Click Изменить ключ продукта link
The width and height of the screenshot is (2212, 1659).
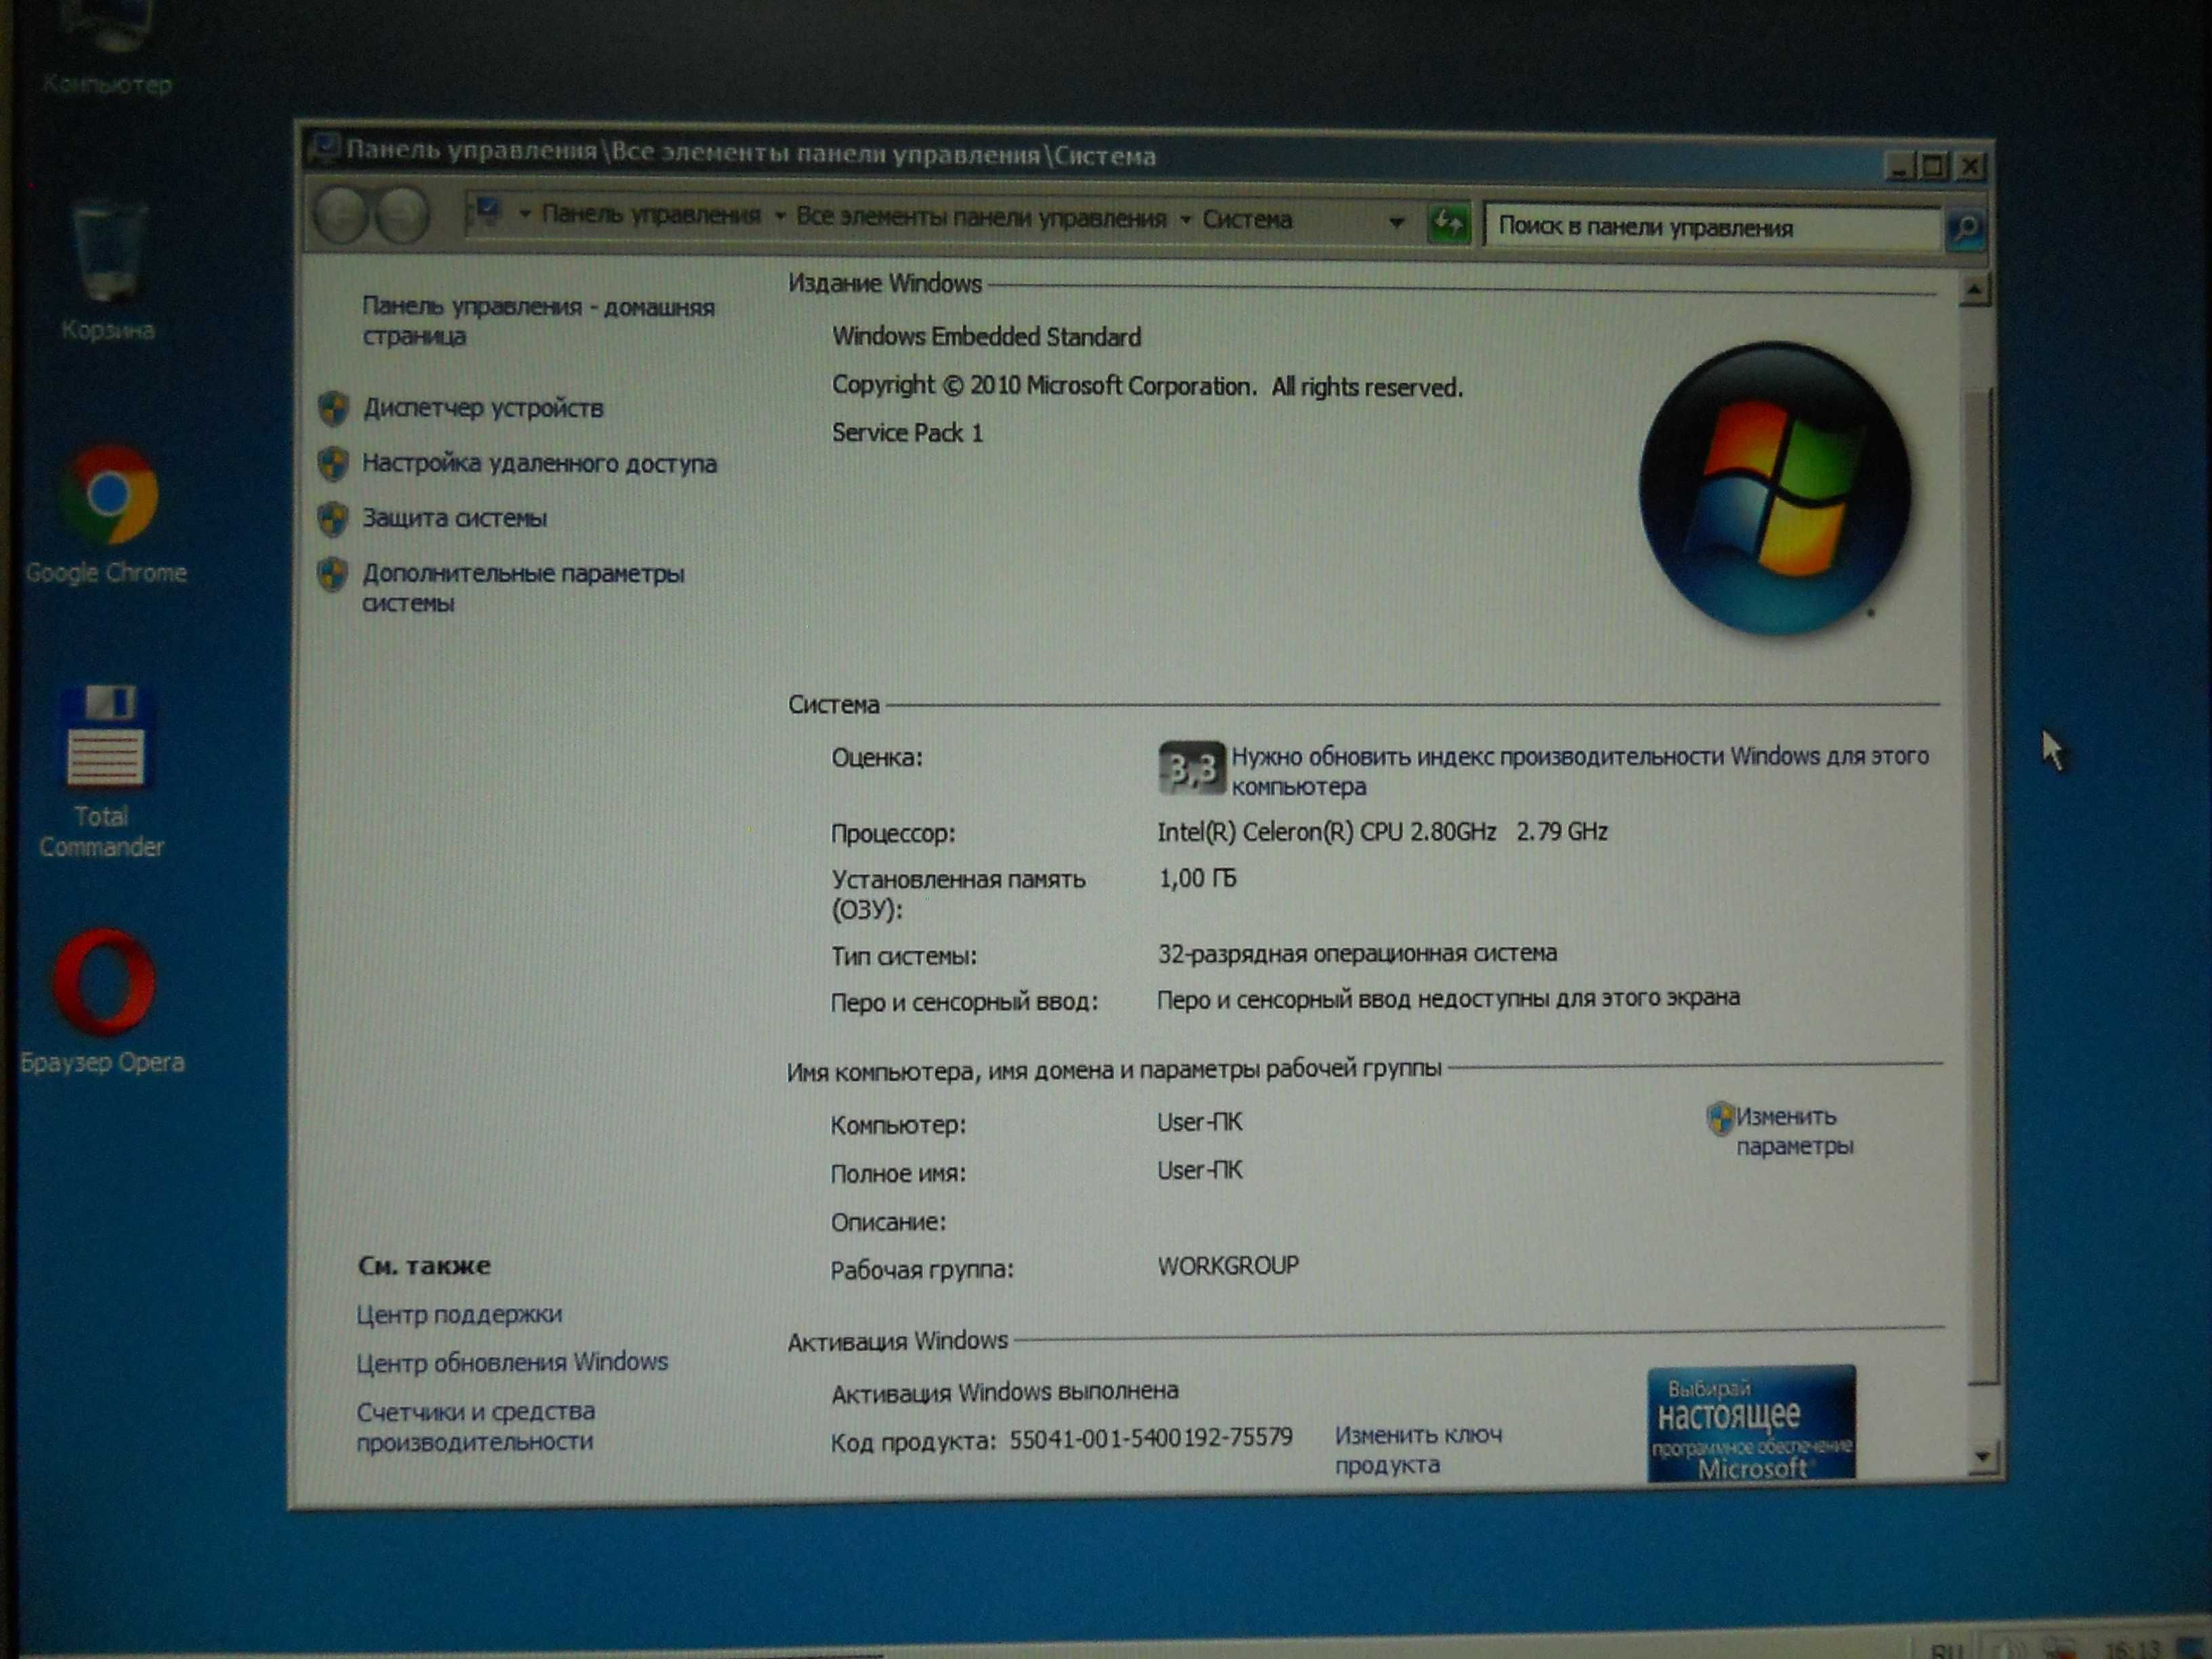1418,1450
